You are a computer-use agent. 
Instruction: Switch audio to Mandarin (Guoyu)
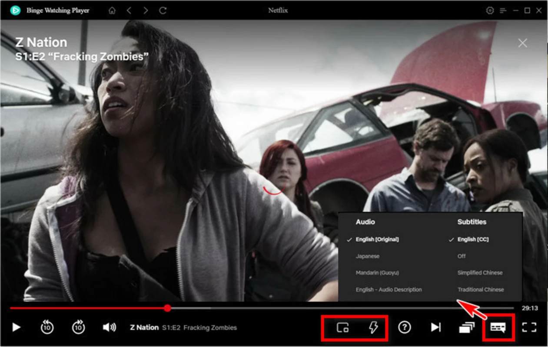(377, 273)
